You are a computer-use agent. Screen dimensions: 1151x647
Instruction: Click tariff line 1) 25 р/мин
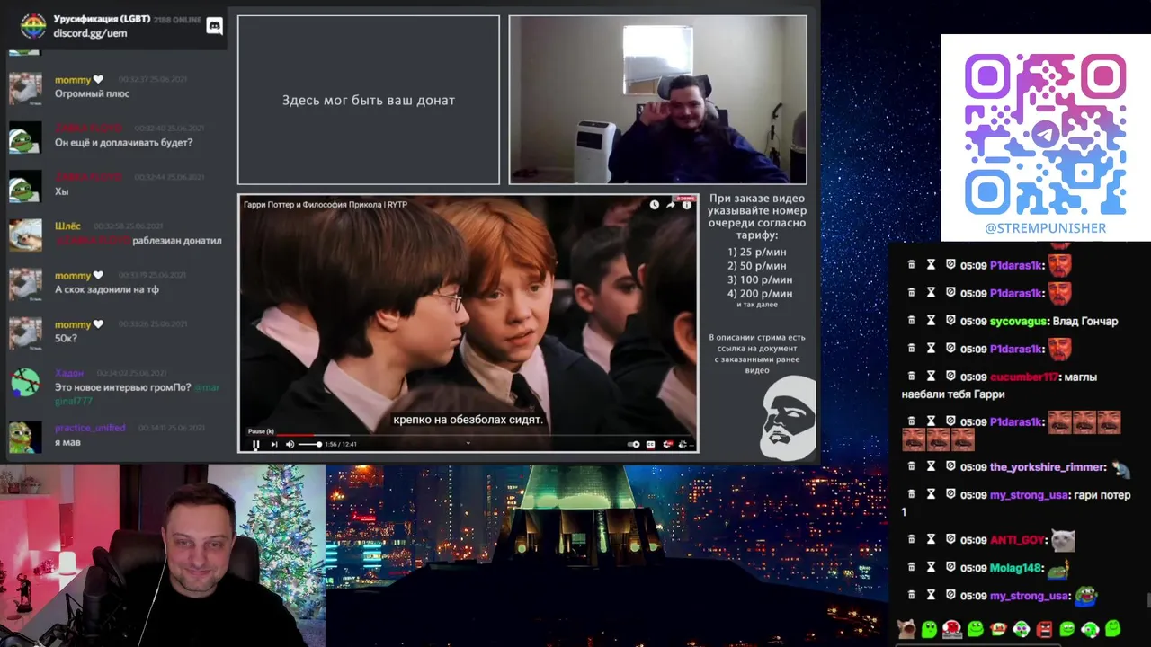click(x=756, y=252)
